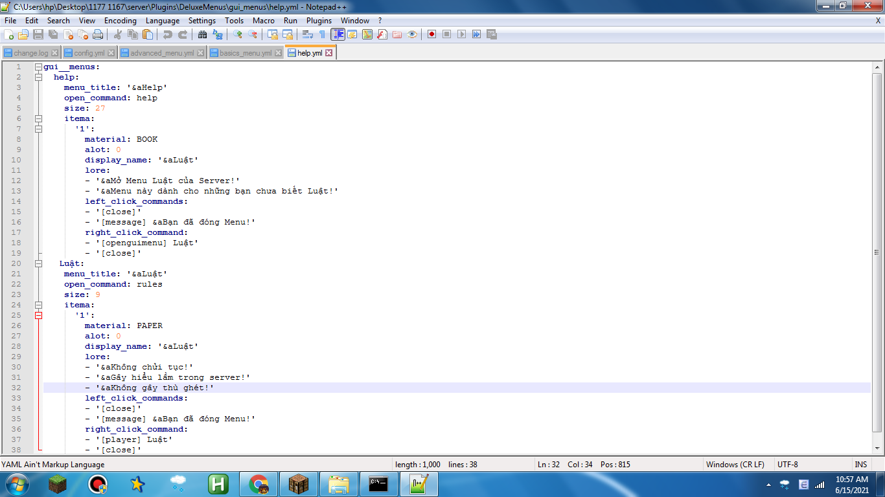Toggle file monitoring with the eye icon
Viewport: 885px width, 497px height.
click(x=412, y=34)
